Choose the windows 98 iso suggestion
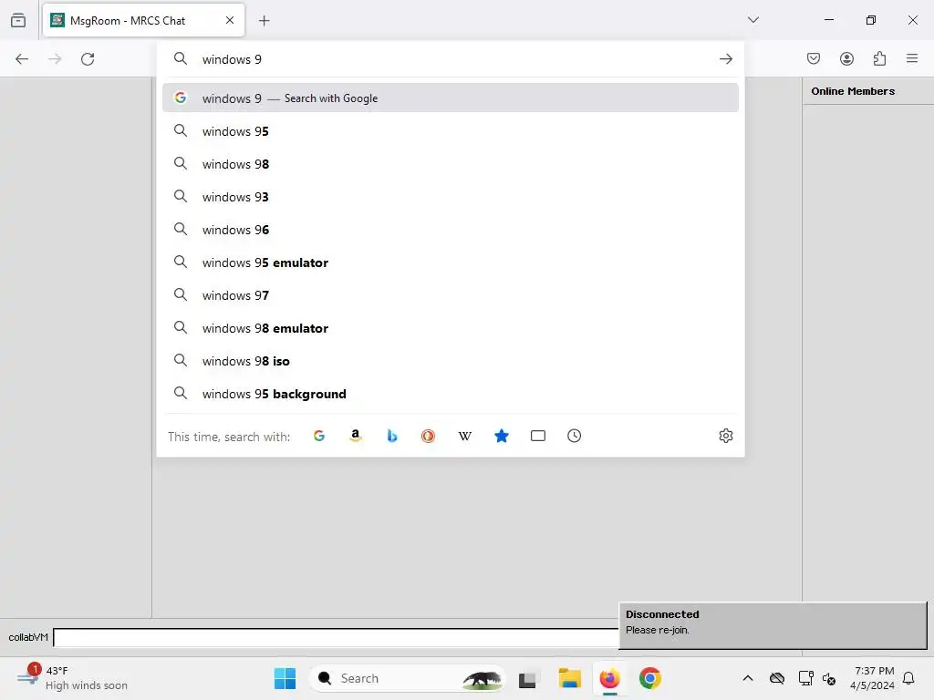934x700 pixels. point(451,361)
